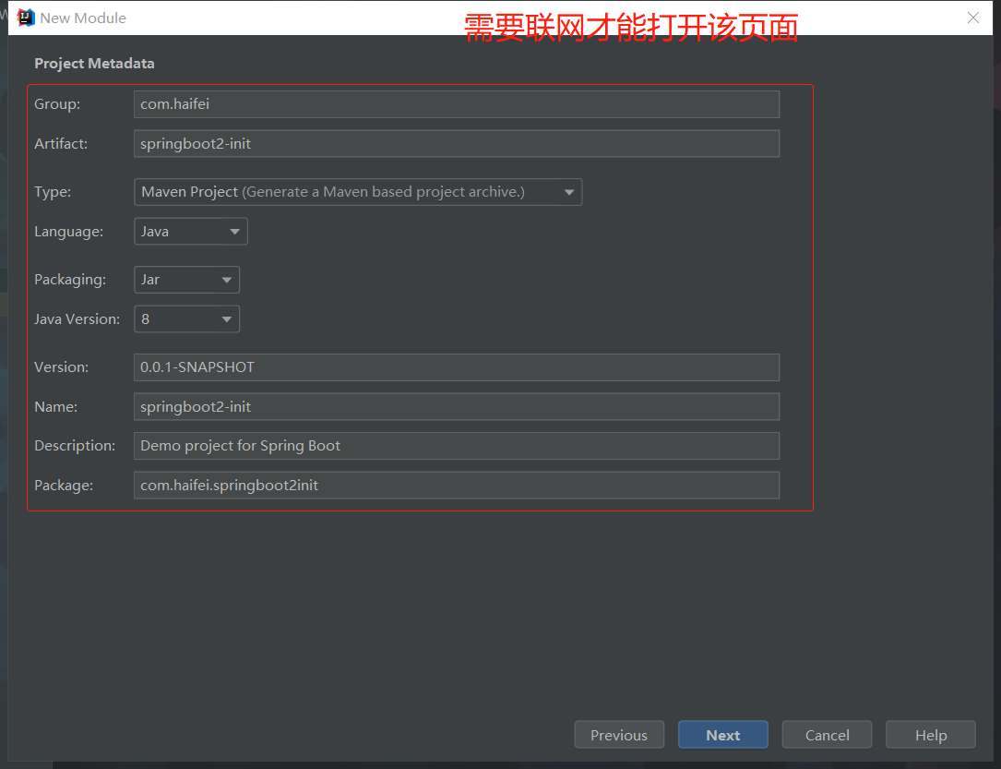1001x769 pixels.
Task: Click the Artifact input field
Action: click(x=457, y=144)
